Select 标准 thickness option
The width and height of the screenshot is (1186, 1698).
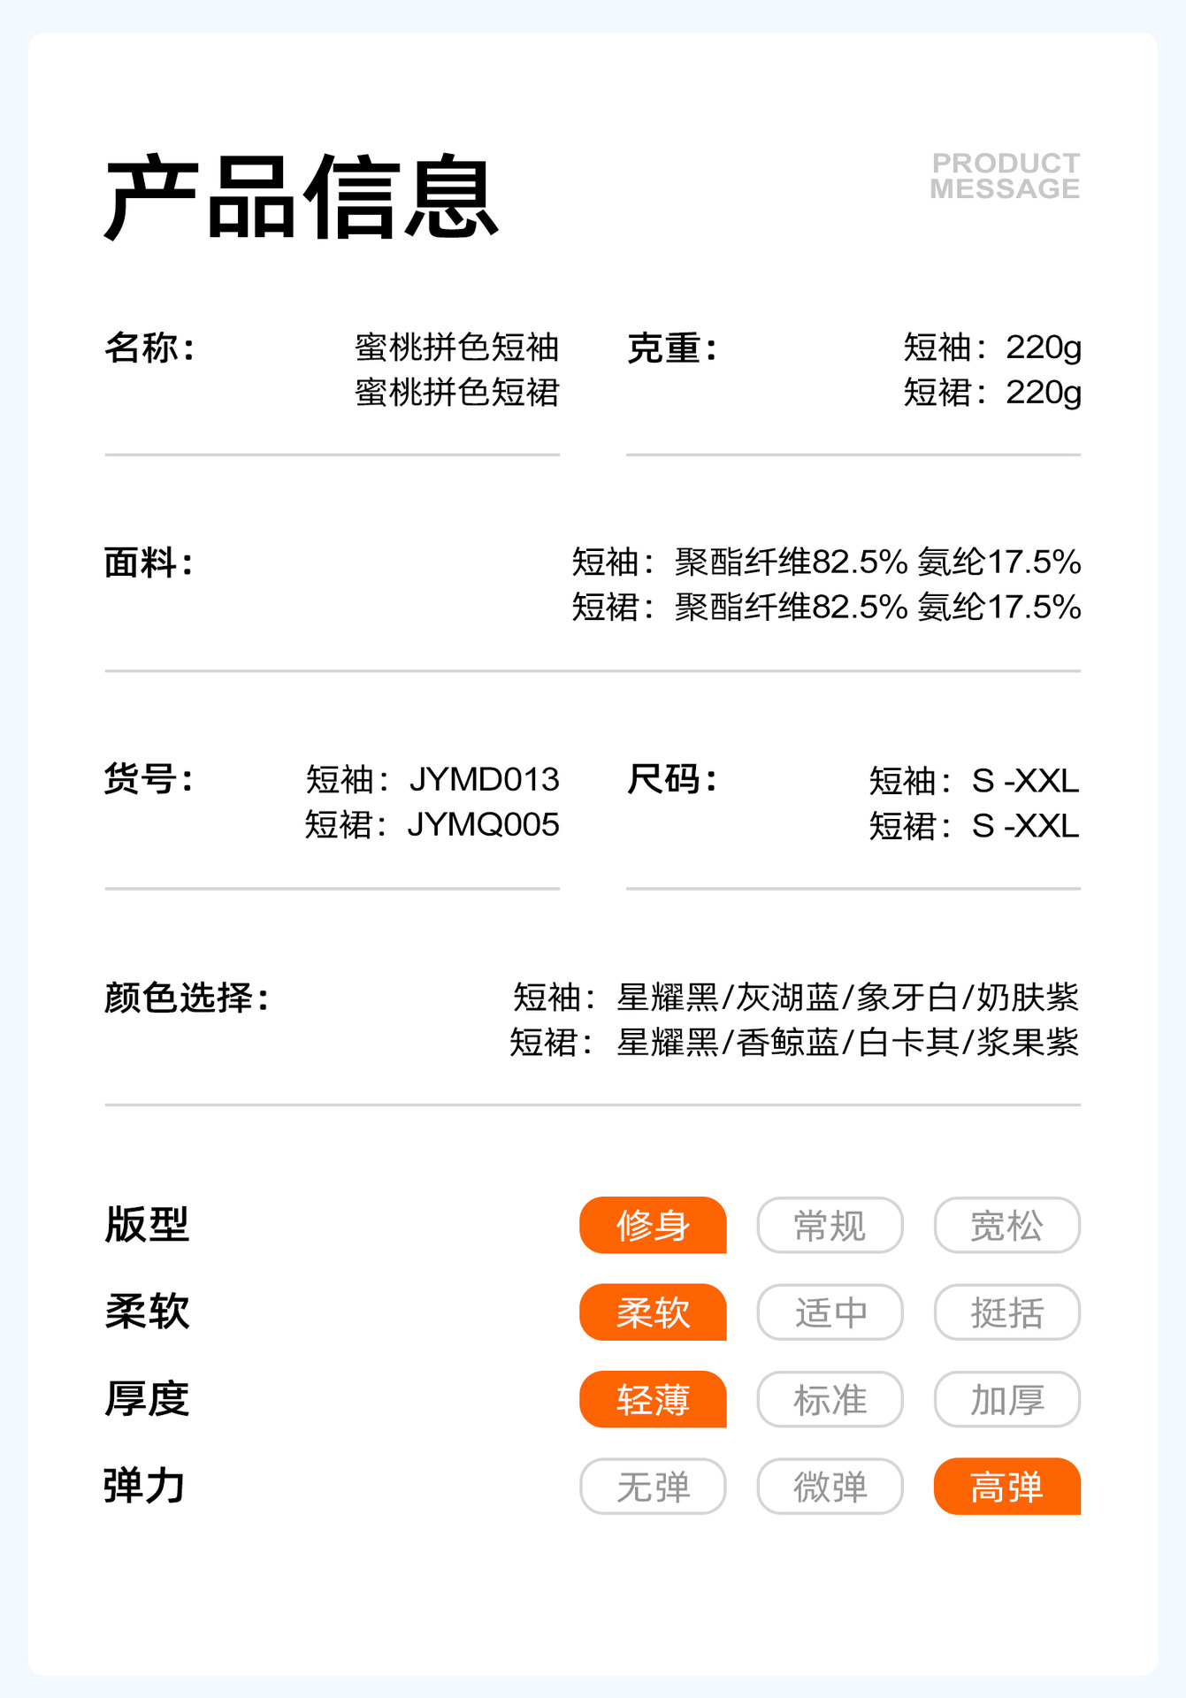coord(830,1399)
